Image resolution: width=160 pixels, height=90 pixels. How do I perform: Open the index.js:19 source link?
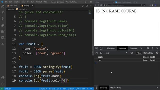click(x=149, y=60)
